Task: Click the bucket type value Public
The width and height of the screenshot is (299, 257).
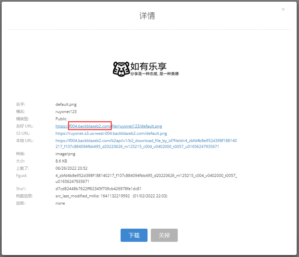Action: click(61, 119)
